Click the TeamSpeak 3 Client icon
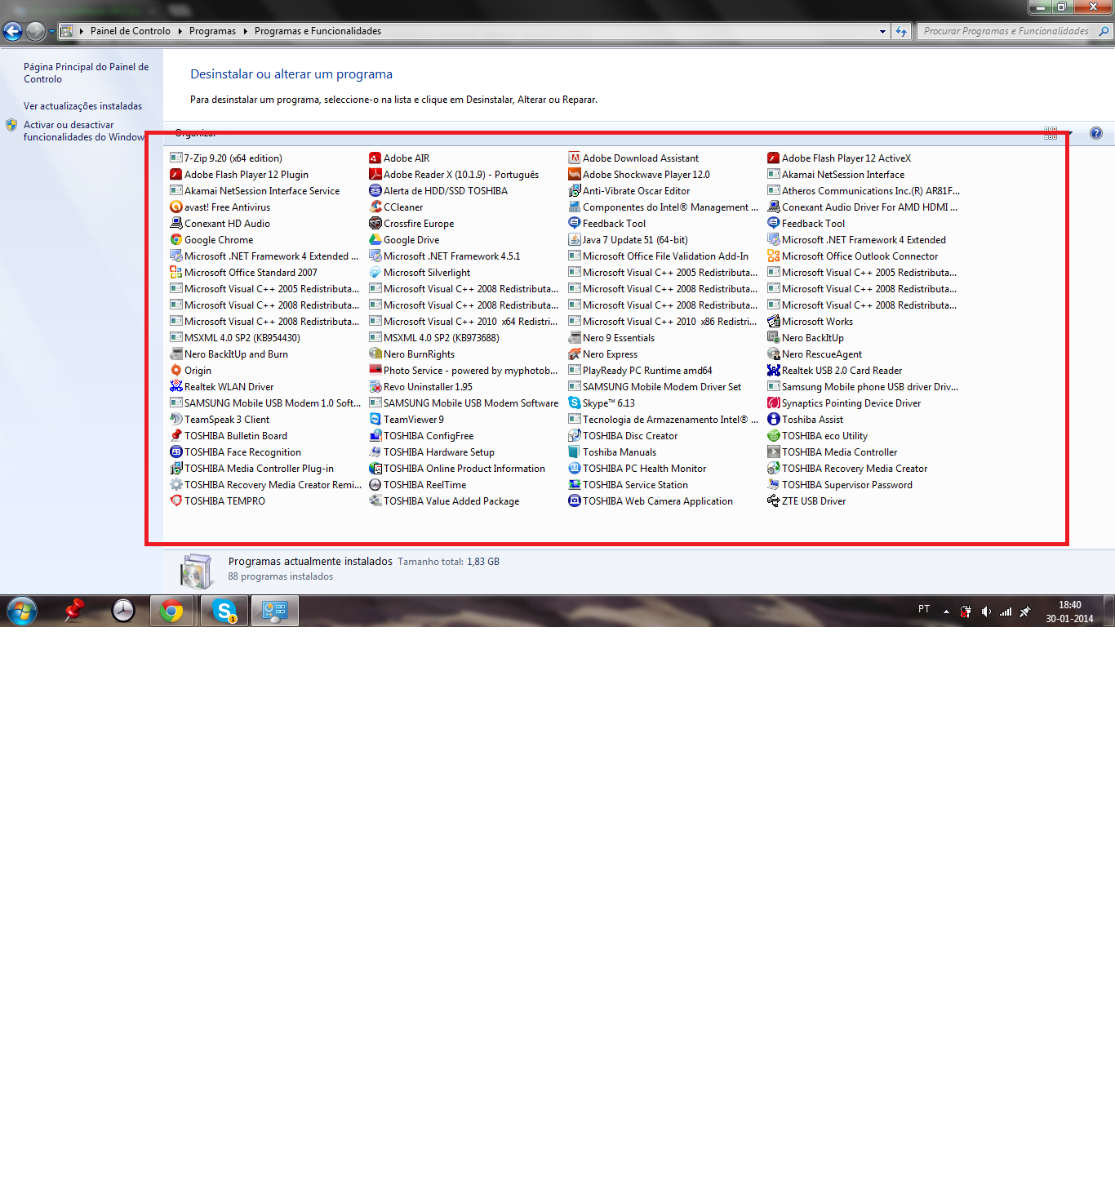The width and height of the screenshot is (1115, 1179). click(x=175, y=419)
